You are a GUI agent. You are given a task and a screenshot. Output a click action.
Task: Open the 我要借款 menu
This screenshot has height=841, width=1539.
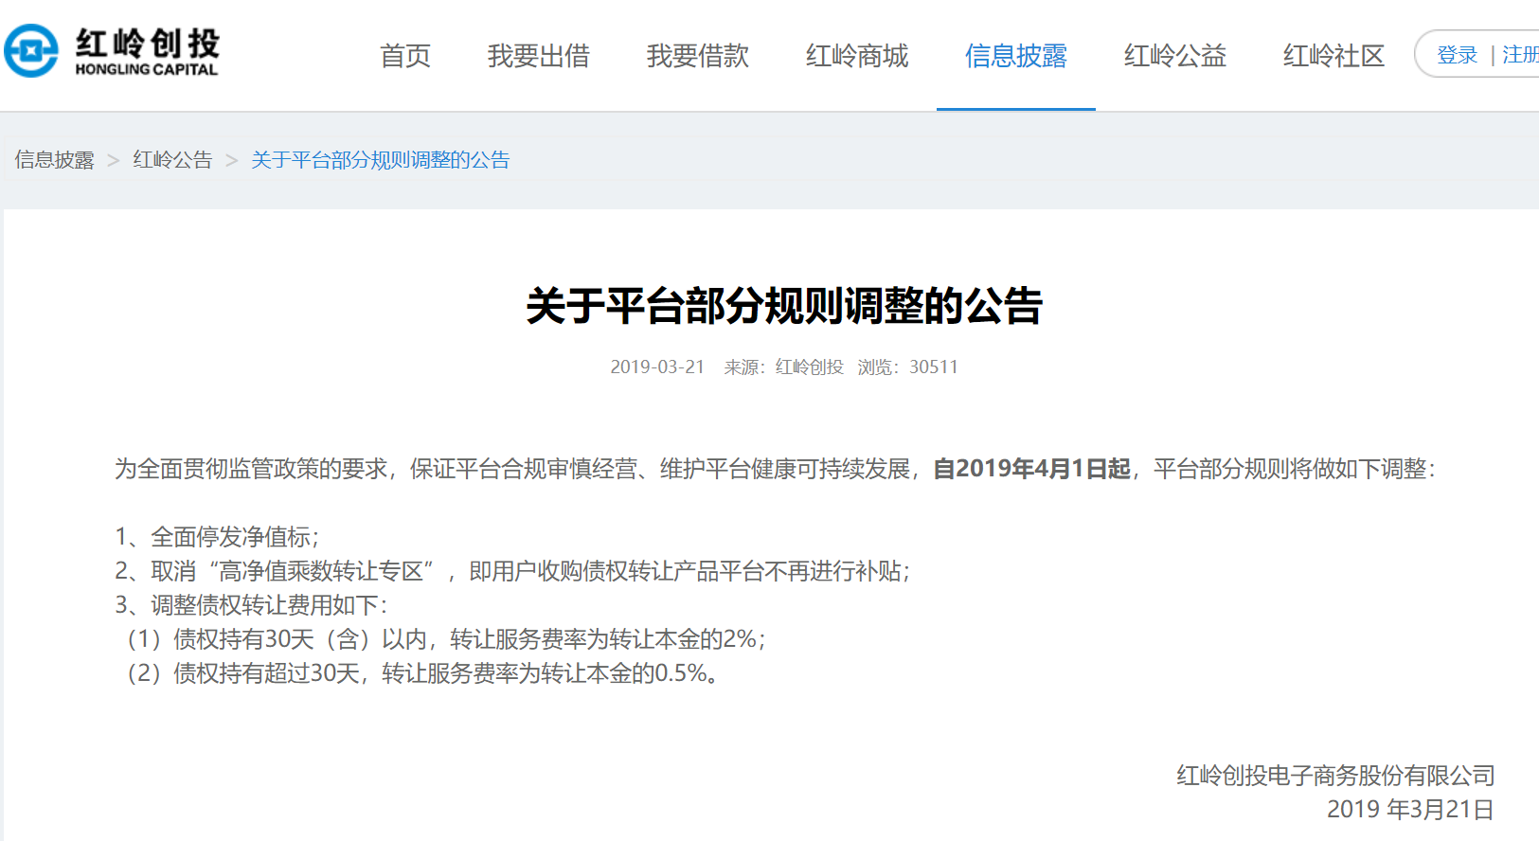[698, 56]
